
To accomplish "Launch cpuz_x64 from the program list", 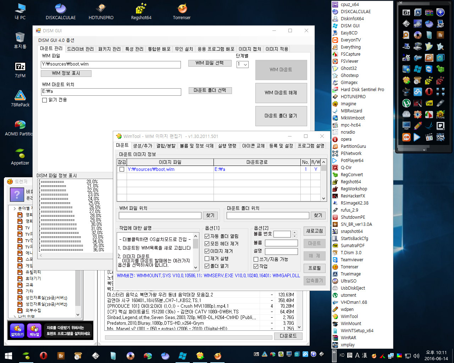I will coord(350,5).
